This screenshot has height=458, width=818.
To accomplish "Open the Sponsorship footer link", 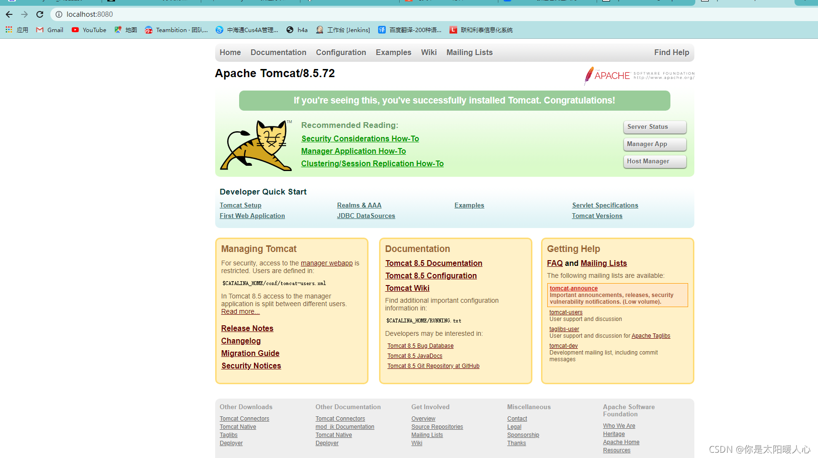I will point(523,435).
